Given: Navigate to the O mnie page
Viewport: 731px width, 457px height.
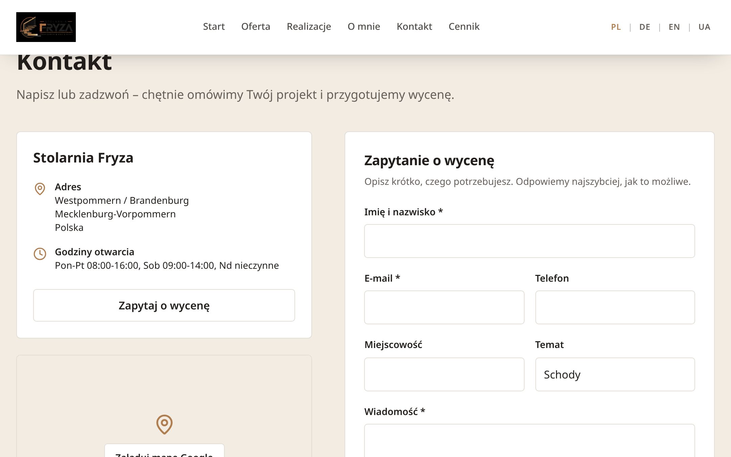Looking at the screenshot, I should [364, 26].
